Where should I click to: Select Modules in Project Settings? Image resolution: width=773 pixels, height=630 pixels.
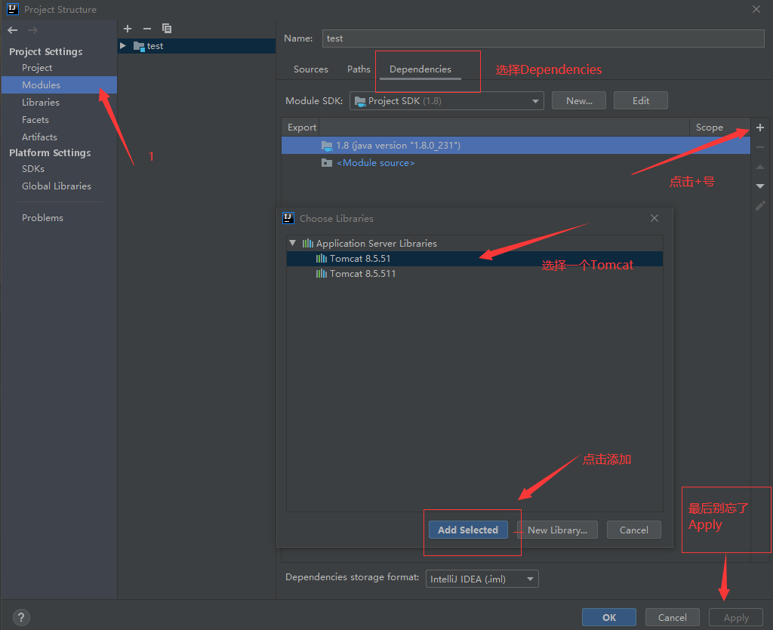[x=59, y=85]
